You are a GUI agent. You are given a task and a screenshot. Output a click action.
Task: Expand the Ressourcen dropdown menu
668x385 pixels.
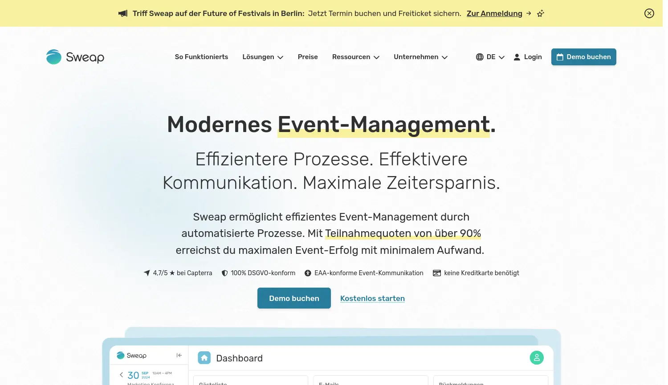click(x=355, y=57)
